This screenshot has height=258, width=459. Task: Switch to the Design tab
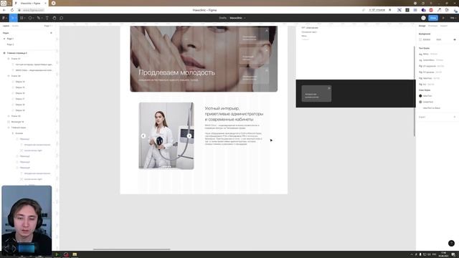coord(422,26)
